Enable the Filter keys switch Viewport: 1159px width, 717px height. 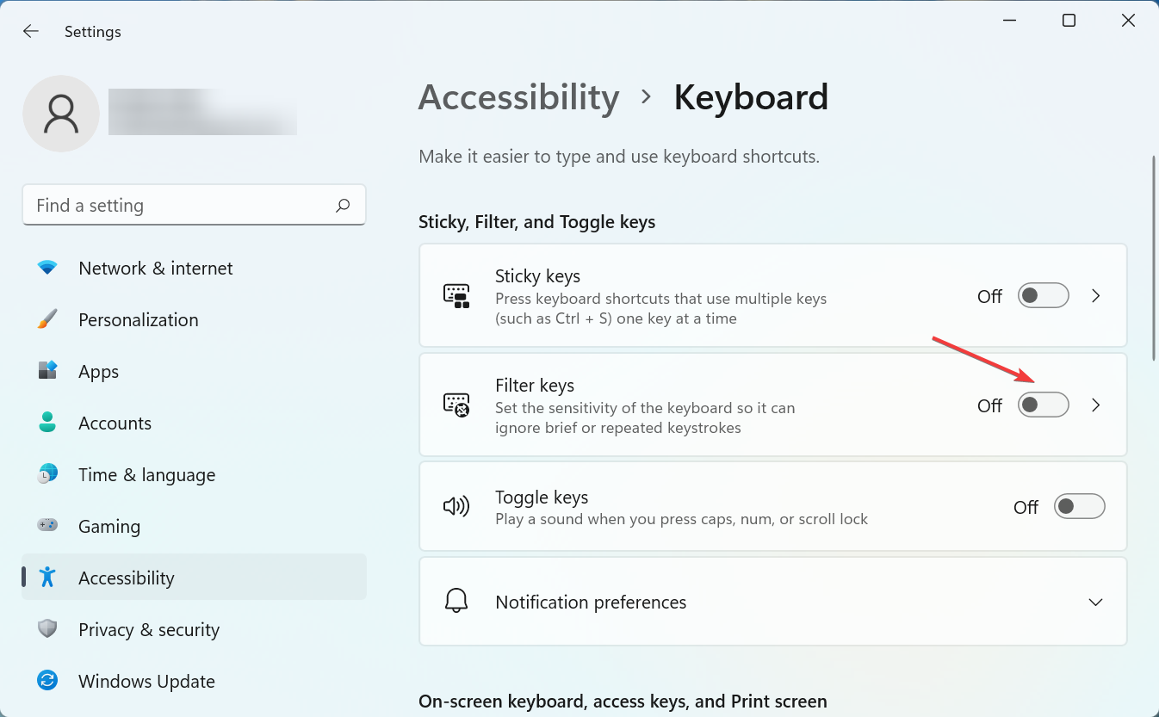tap(1043, 405)
